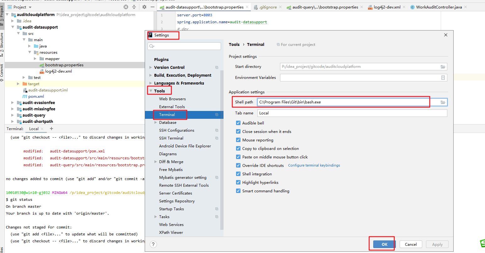Image resolution: width=485 pixels, height=253 pixels.
Task: Close the WorkAuditController.java editor tab
Action: click(x=465, y=7)
